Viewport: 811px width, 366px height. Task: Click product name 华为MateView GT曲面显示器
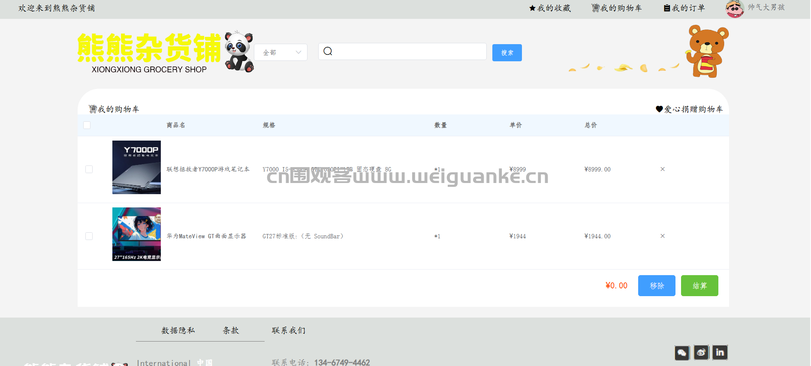[206, 236]
